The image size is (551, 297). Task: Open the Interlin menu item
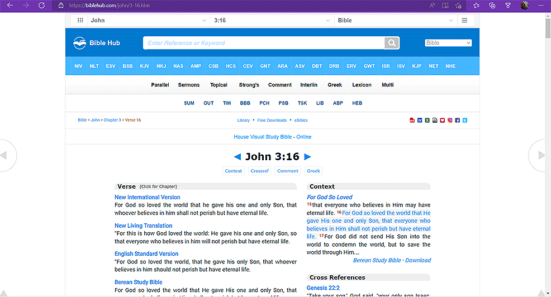308,85
